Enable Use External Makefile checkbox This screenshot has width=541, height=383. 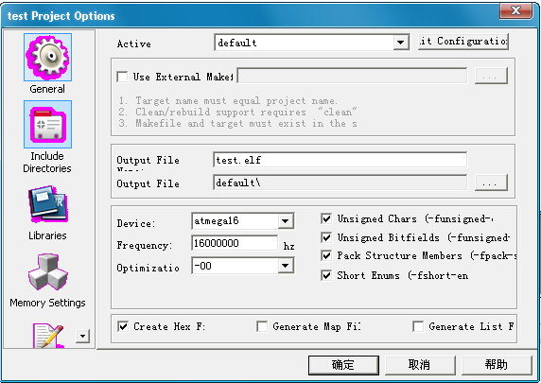(122, 77)
